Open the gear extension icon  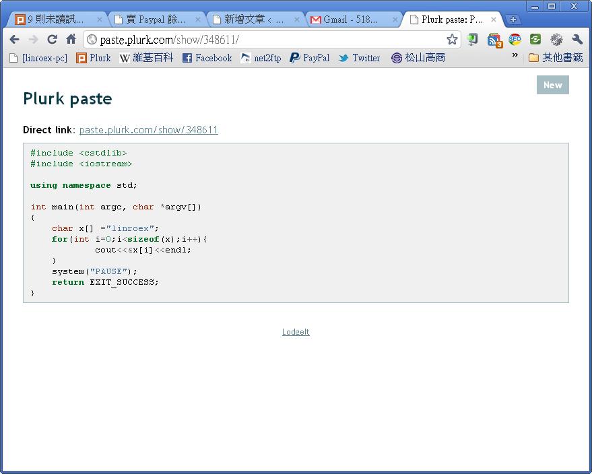click(556, 39)
